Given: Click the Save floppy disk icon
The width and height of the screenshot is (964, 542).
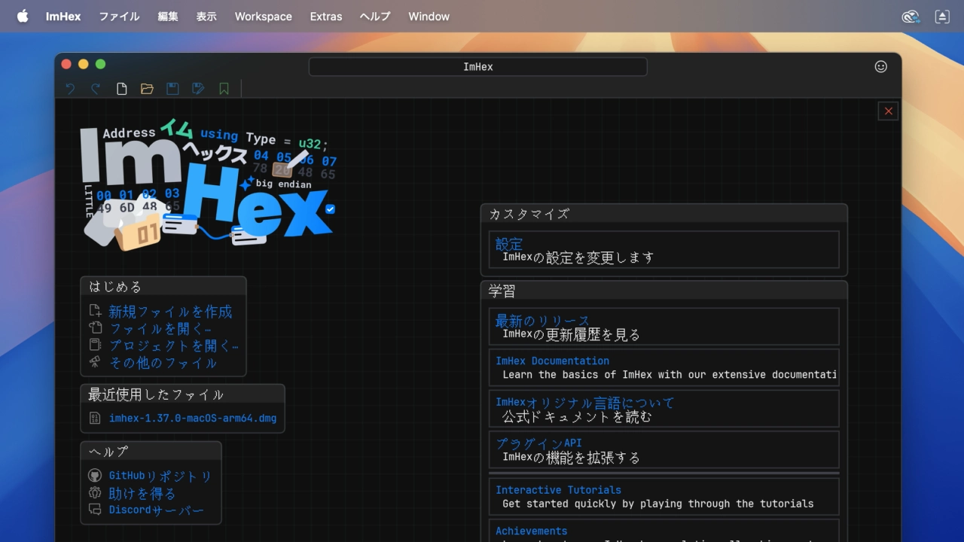Looking at the screenshot, I should point(172,89).
